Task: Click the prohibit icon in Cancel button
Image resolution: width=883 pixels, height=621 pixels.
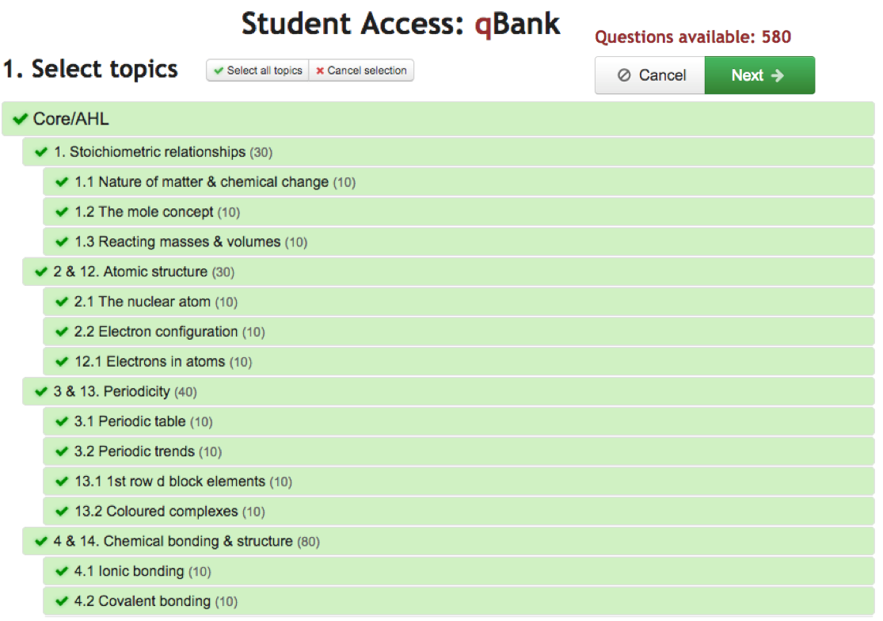Action: click(624, 75)
